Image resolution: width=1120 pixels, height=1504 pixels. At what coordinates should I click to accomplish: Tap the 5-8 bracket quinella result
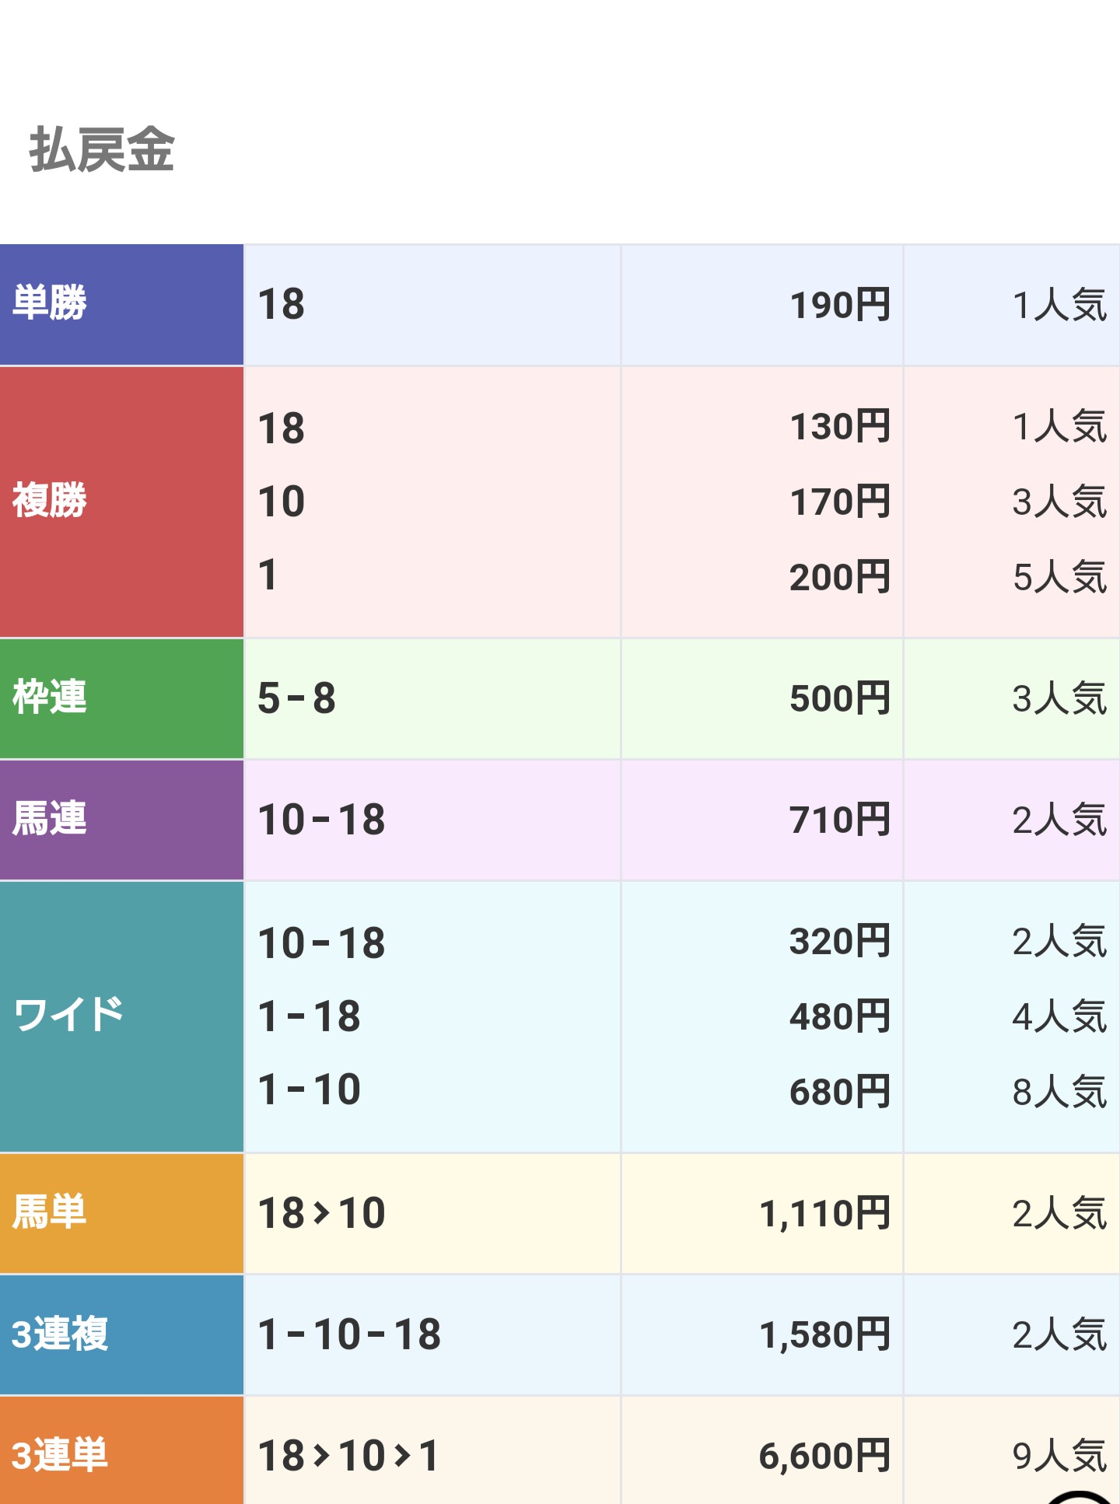pyautogui.click(x=297, y=698)
